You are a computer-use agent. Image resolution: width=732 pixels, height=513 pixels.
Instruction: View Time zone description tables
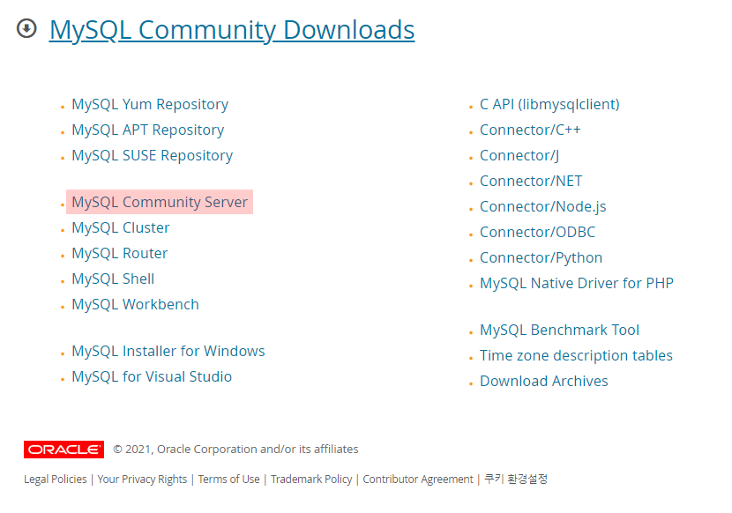(576, 356)
